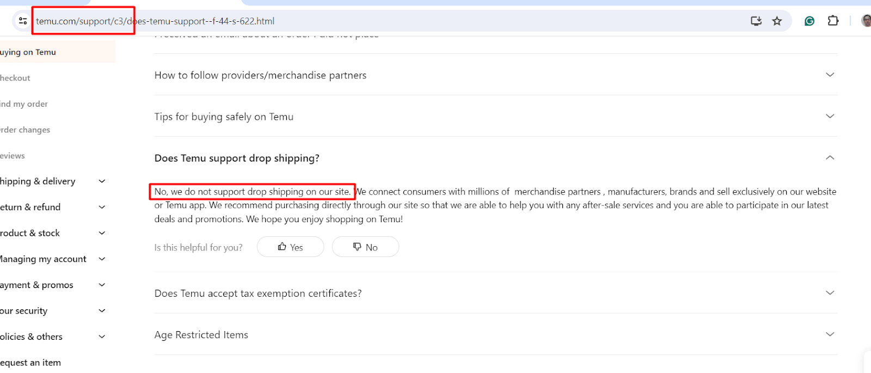Image resolution: width=871 pixels, height=373 pixels.
Task: Expand Managing my account sidebar section
Action: 102,259
